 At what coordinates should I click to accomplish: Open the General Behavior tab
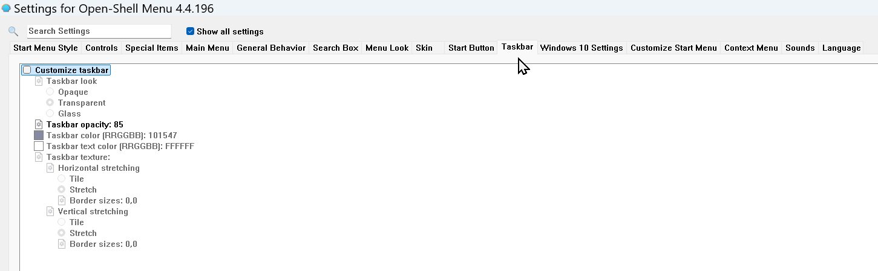click(x=271, y=48)
